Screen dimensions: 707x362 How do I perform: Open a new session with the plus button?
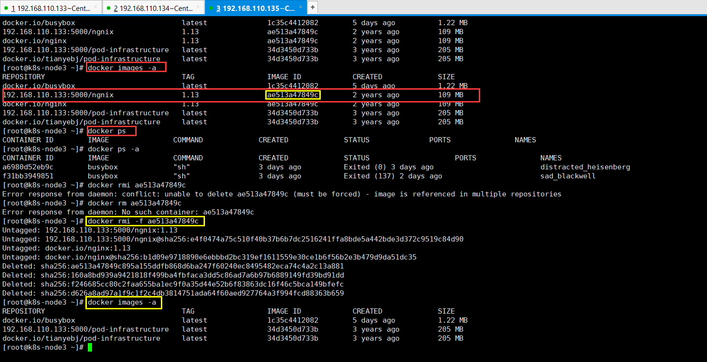pos(313,8)
